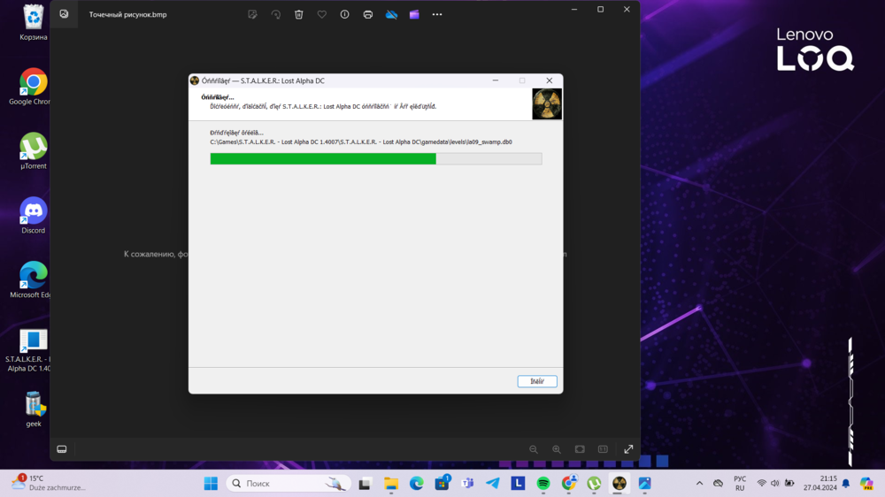885x497 pixels.
Task: Expand the hidden system tray icons chevron
Action: (699, 484)
